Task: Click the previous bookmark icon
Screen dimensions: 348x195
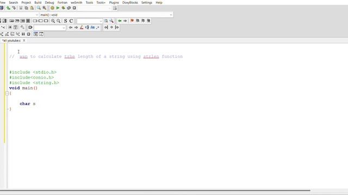Action: coord(138,21)
